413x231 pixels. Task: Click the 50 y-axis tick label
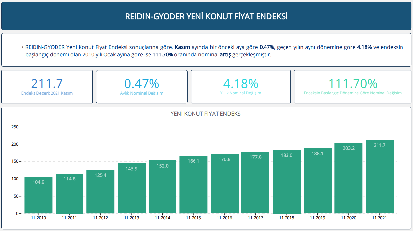pyautogui.click(x=15, y=196)
